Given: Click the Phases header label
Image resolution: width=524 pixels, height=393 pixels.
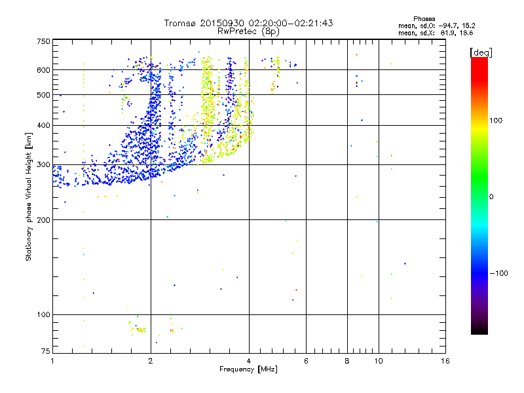Looking at the screenshot, I should [x=424, y=19].
